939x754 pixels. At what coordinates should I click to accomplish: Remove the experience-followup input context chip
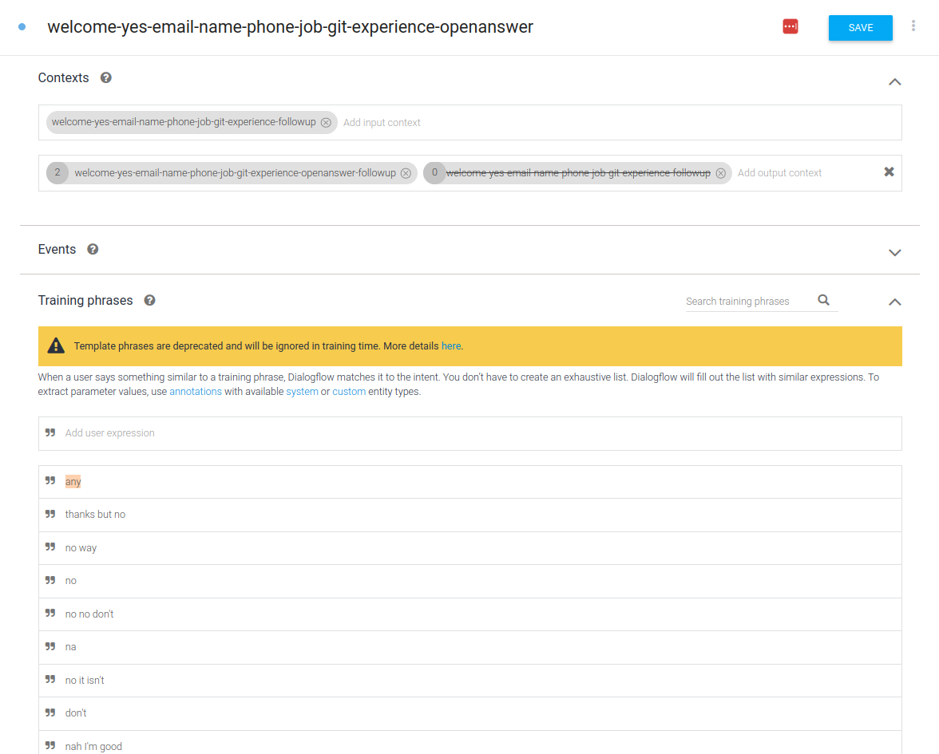[x=326, y=123]
